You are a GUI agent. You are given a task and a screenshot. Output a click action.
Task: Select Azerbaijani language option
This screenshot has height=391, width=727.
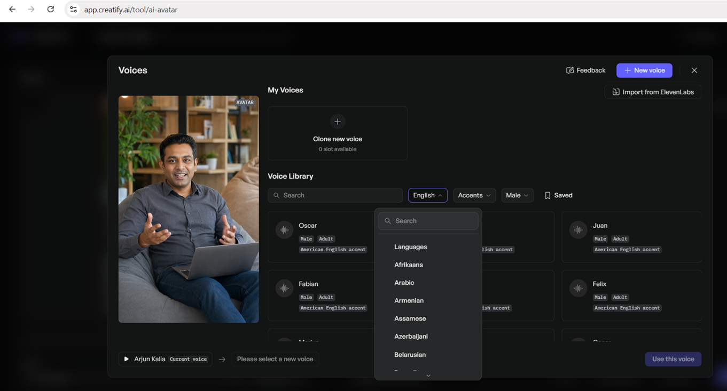[411, 337]
